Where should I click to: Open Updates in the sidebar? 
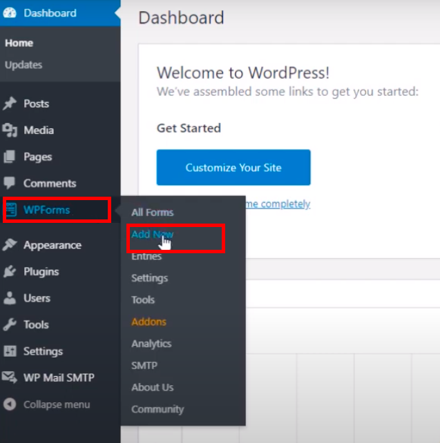[x=23, y=65]
